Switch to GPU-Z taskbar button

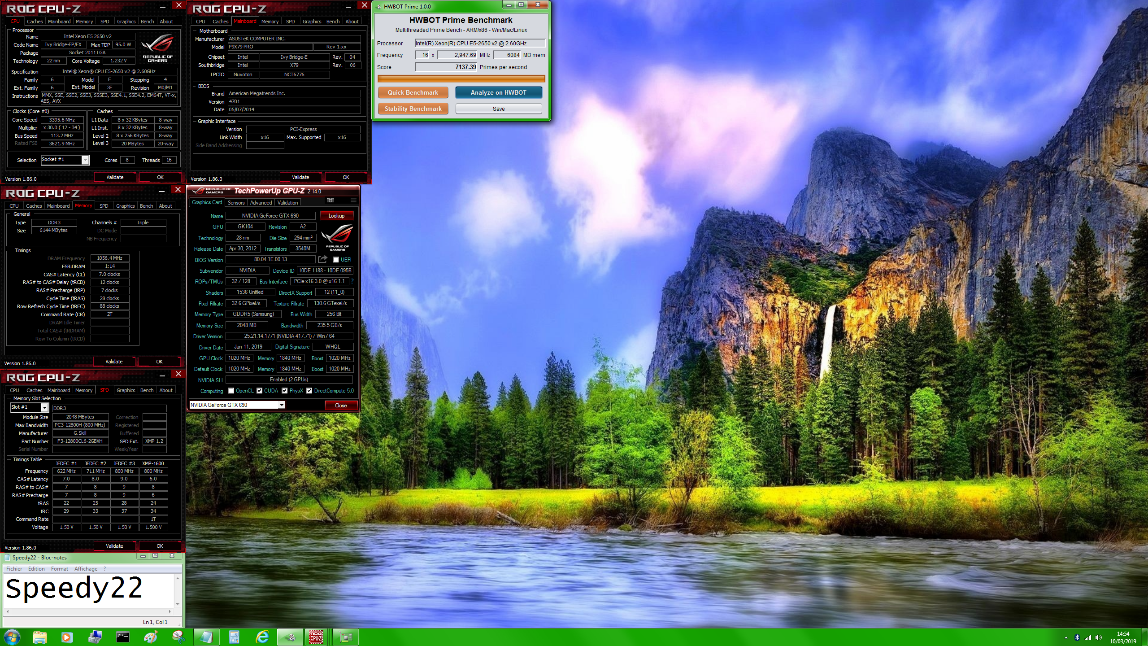click(345, 637)
